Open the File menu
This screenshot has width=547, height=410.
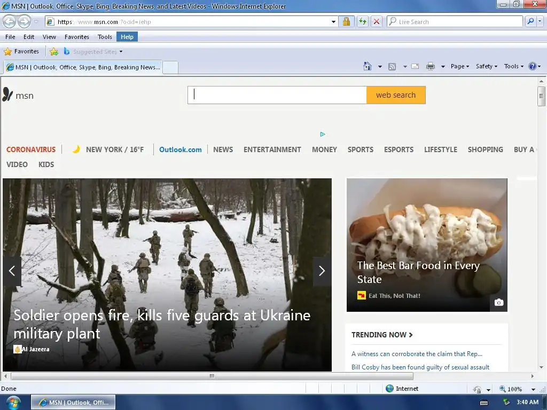(10, 37)
